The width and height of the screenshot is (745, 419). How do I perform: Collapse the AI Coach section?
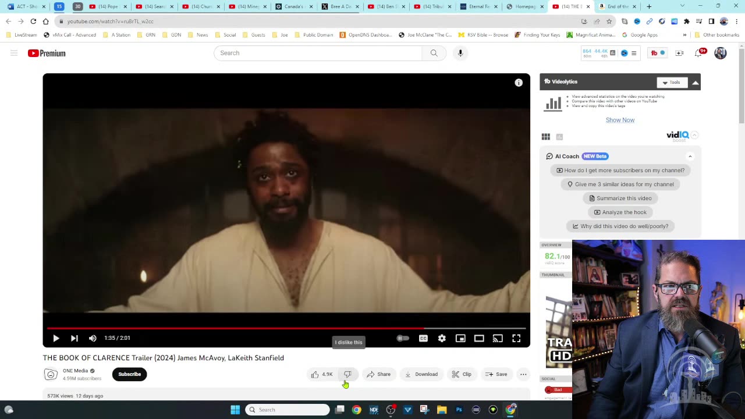[690, 156]
